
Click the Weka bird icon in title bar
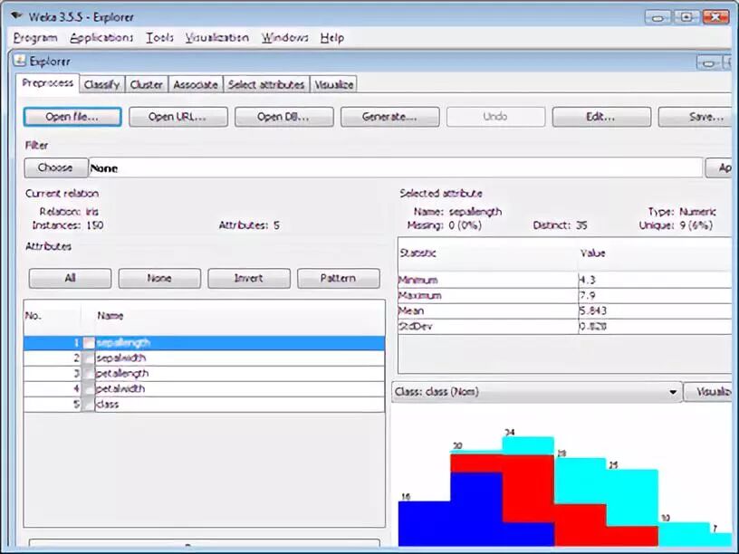pos(17,16)
